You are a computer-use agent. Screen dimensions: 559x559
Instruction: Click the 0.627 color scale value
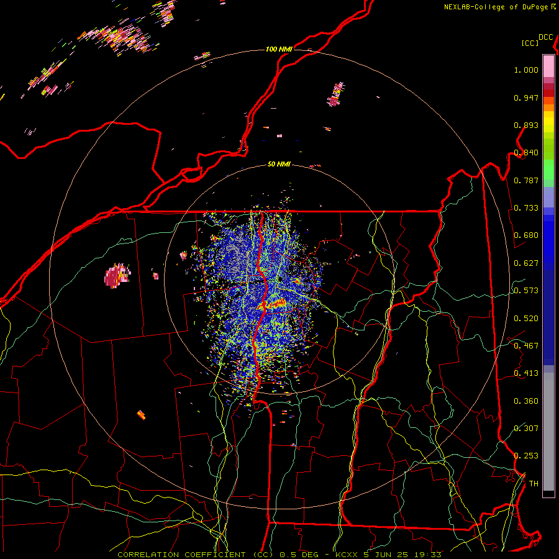(x=526, y=263)
